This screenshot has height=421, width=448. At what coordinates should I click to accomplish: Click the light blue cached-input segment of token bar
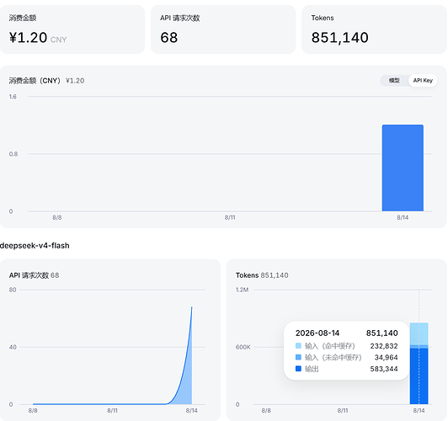click(x=419, y=334)
